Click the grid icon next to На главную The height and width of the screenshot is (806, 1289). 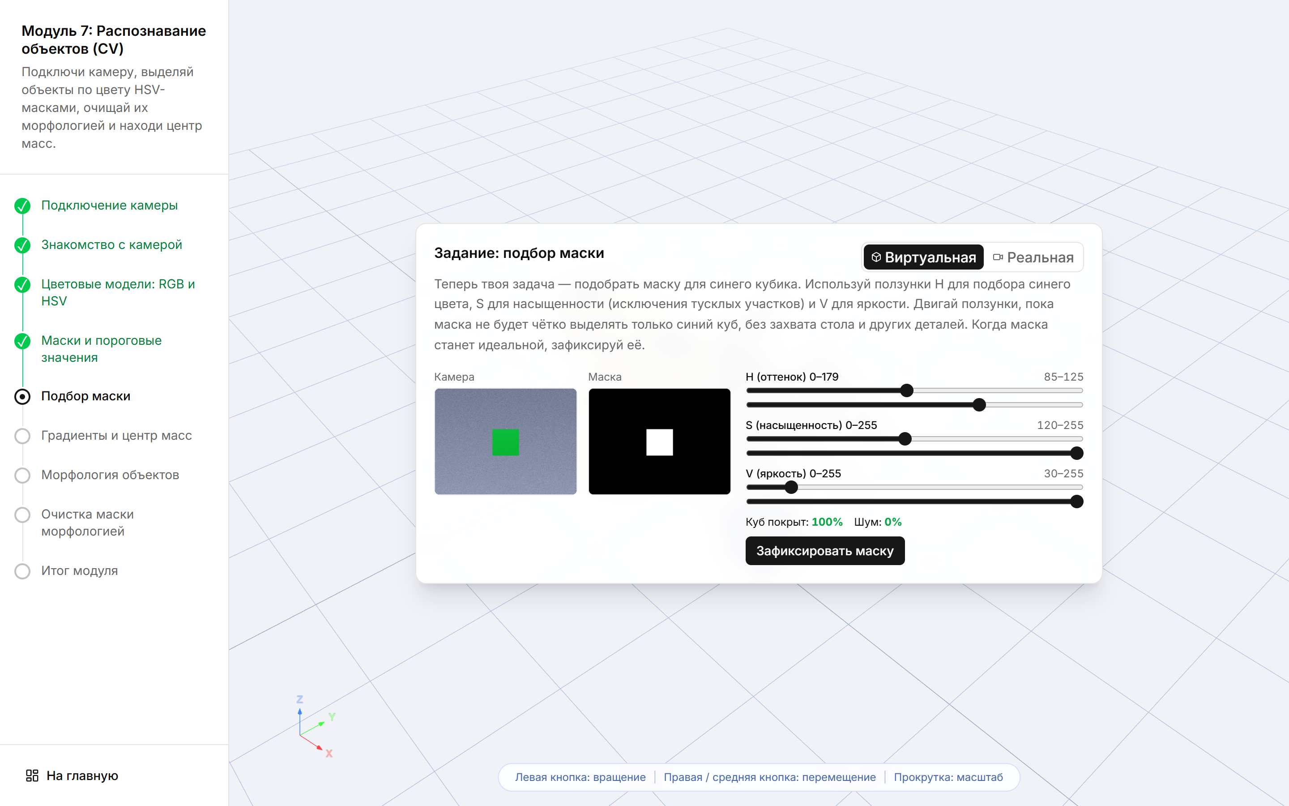pos(32,776)
